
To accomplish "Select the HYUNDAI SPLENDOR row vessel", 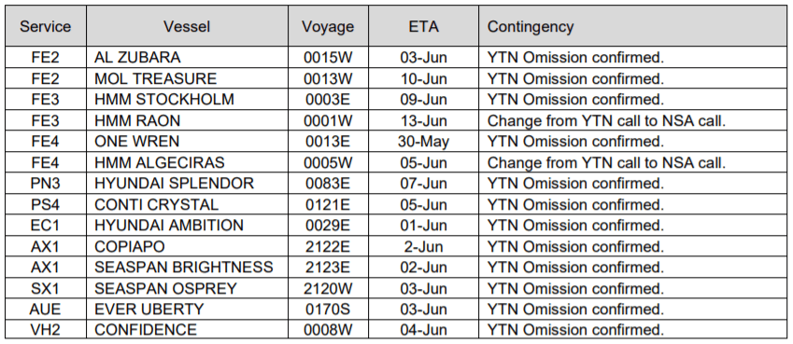I will point(174,184).
